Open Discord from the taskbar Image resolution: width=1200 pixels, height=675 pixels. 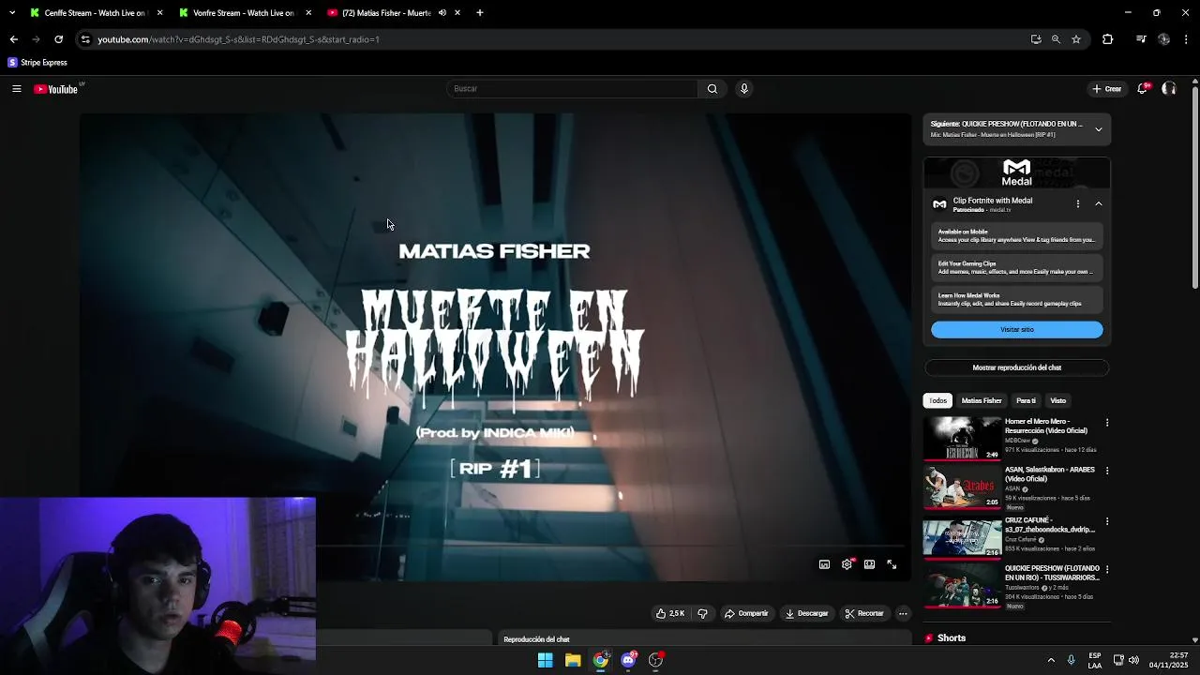pos(629,660)
